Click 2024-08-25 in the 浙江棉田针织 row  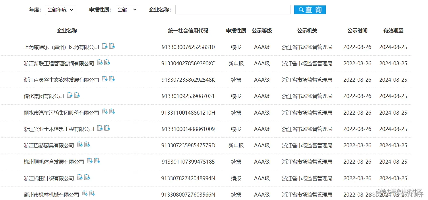(x=393, y=179)
